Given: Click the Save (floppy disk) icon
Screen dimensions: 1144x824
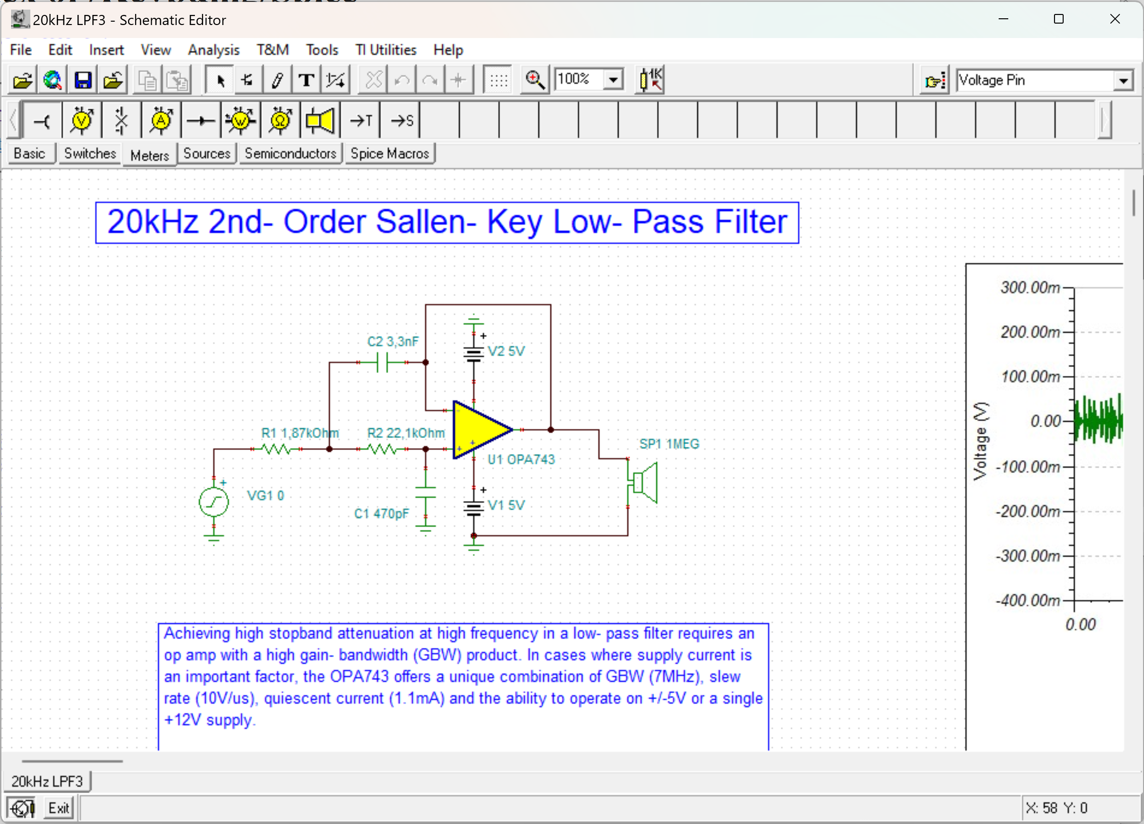Looking at the screenshot, I should pyautogui.click(x=83, y=80).
